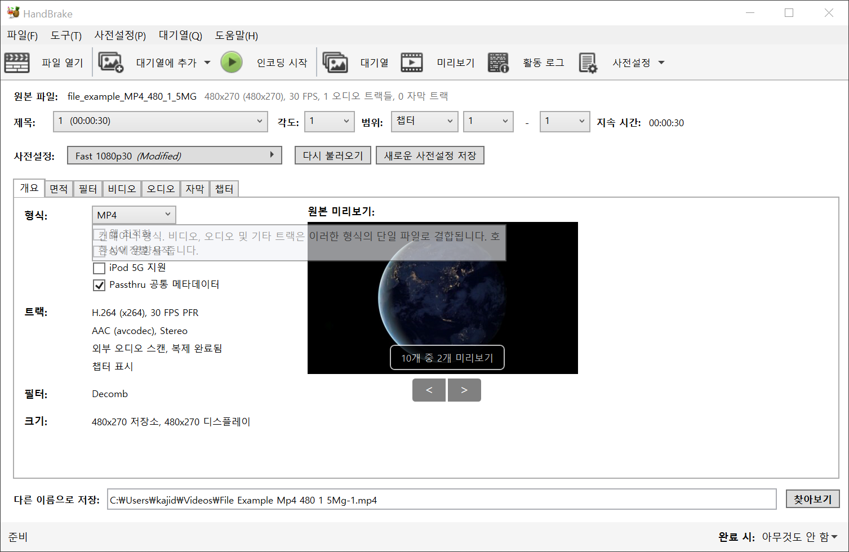
Task: Expand the 대기열에 추가 dropdown arrow
Action: (207, 63)
